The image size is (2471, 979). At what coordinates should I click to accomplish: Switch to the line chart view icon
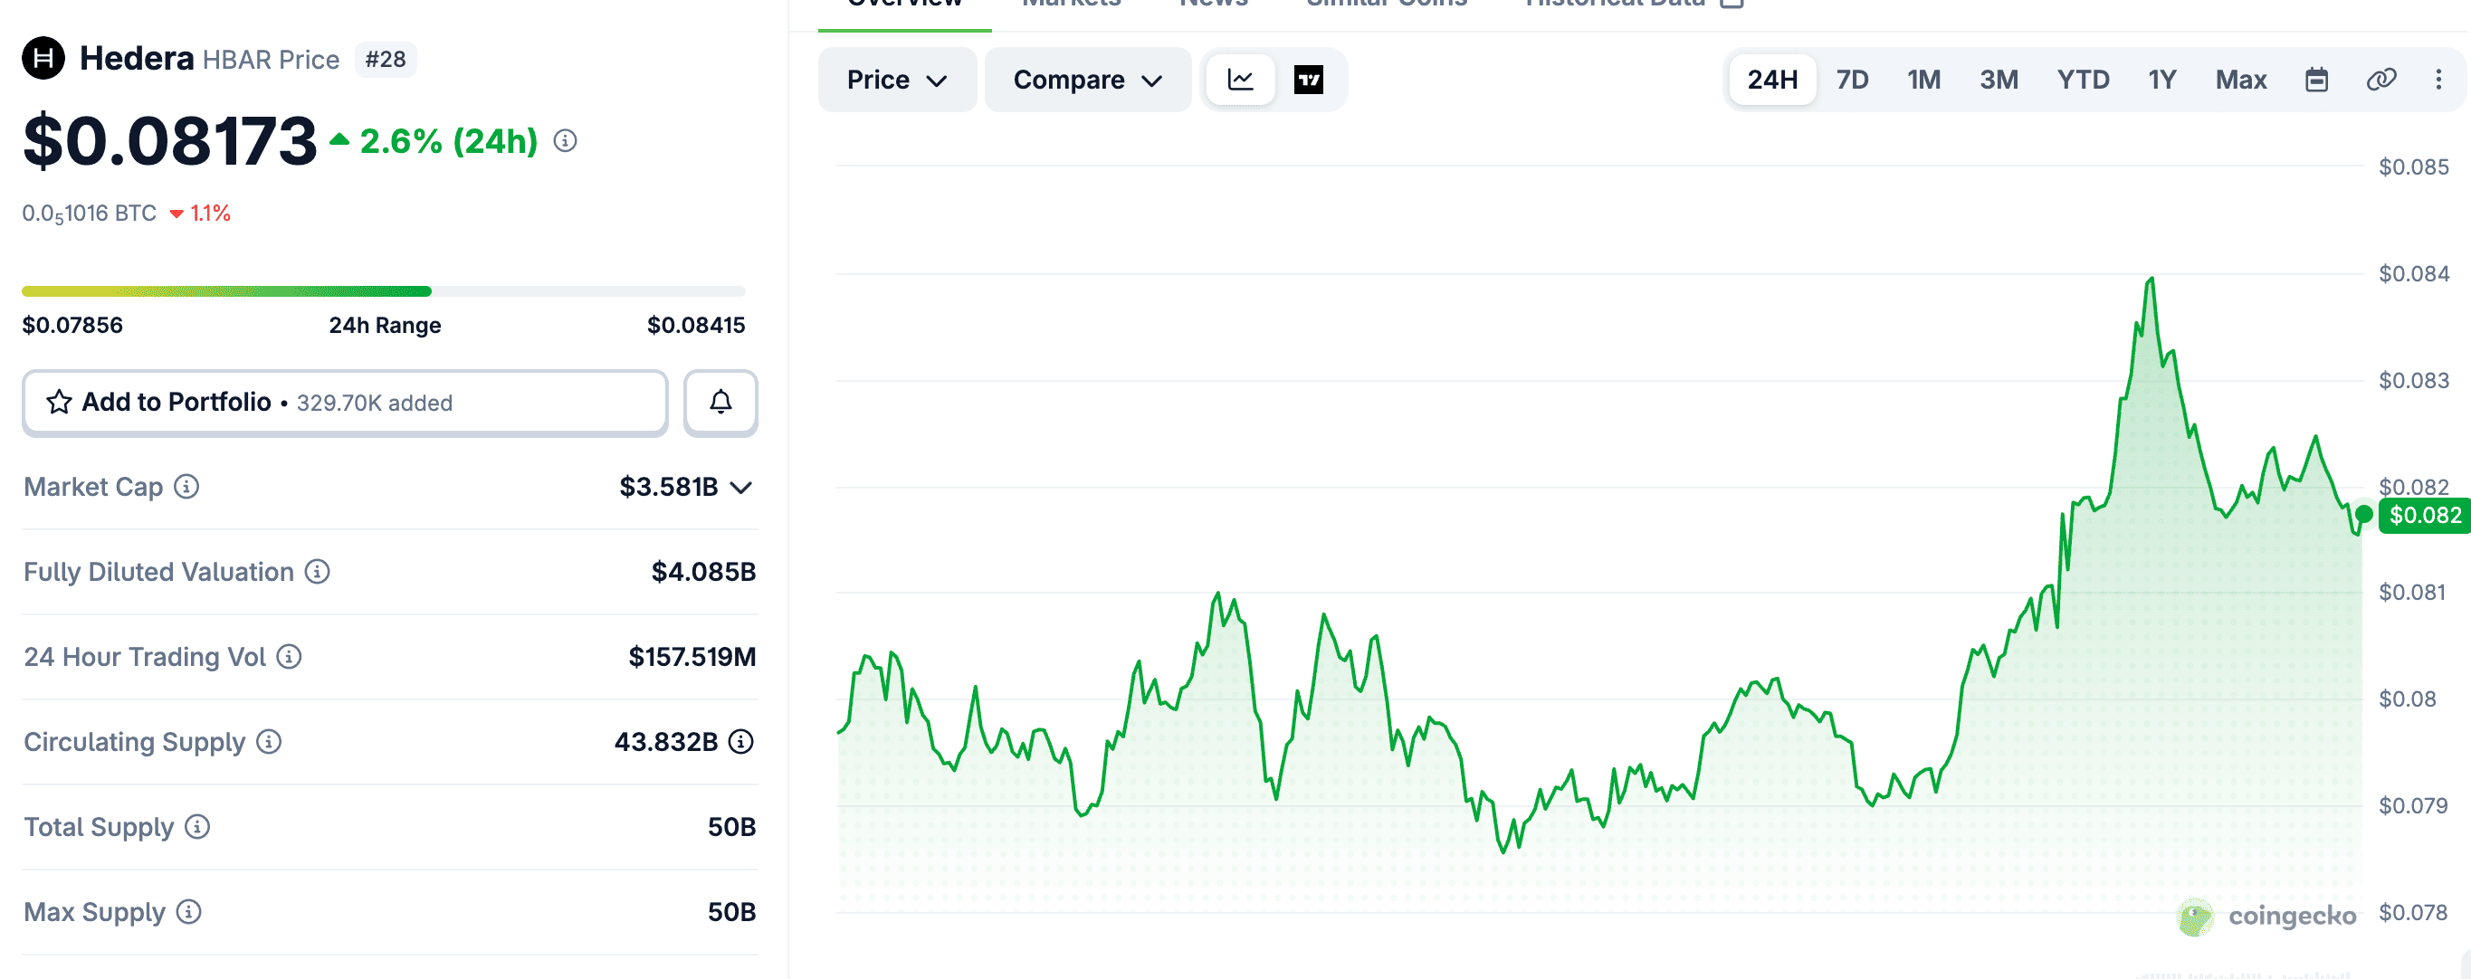[1240, 80]
